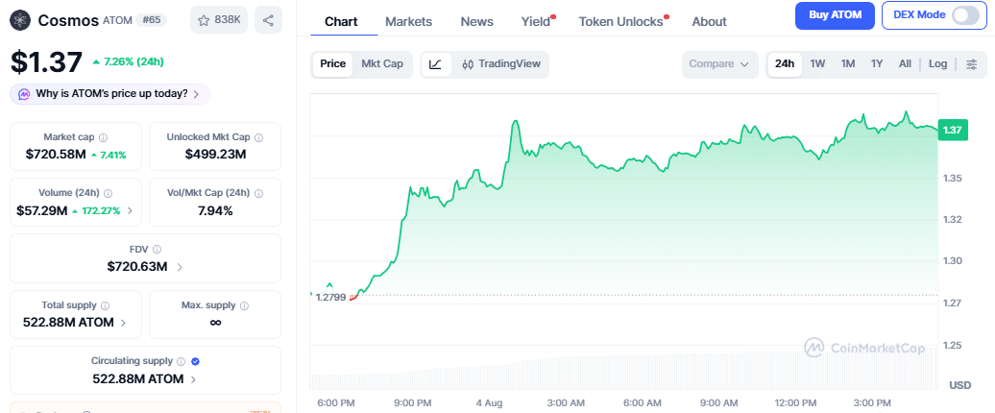Expand FDV details chevron
This screenshot has height=413, width=995.
tap(180, 267)
